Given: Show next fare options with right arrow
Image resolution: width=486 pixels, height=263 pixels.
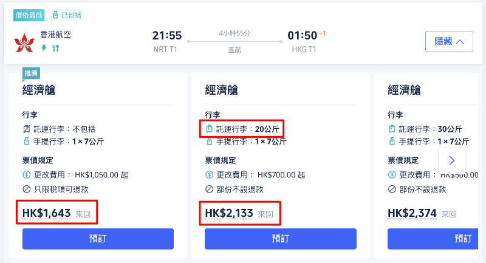Looking at the screenshot, I should (452, 160).
